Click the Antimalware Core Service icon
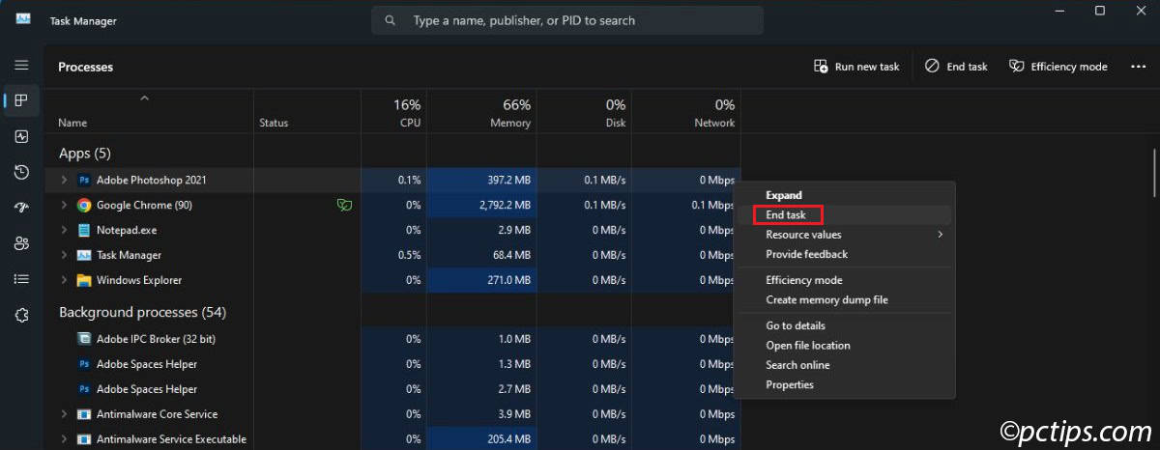 point(84,414)
